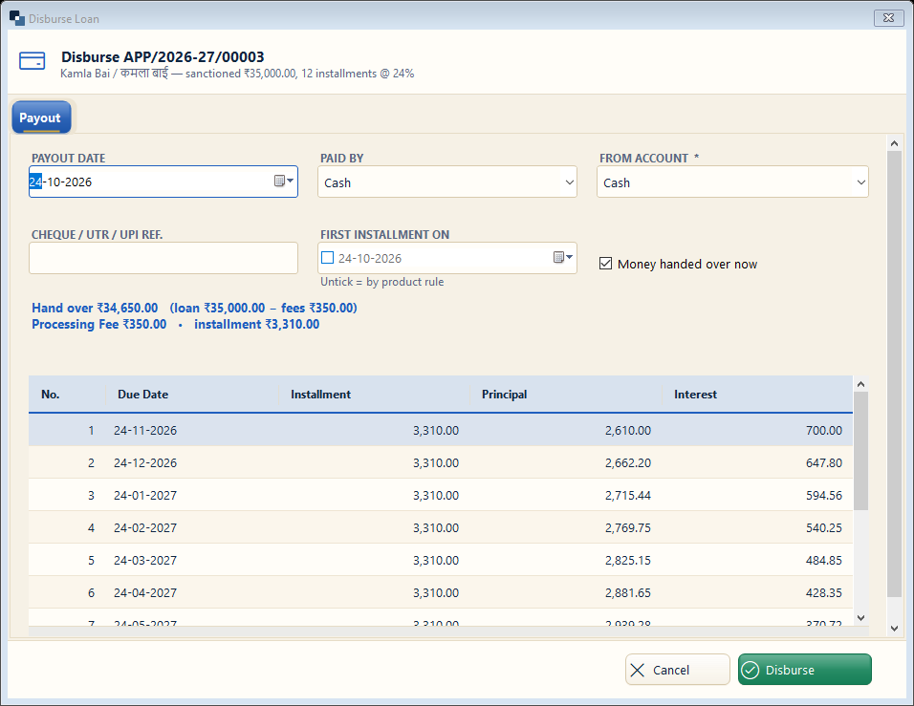Click principal value 2,825.15

pos(628,561)
